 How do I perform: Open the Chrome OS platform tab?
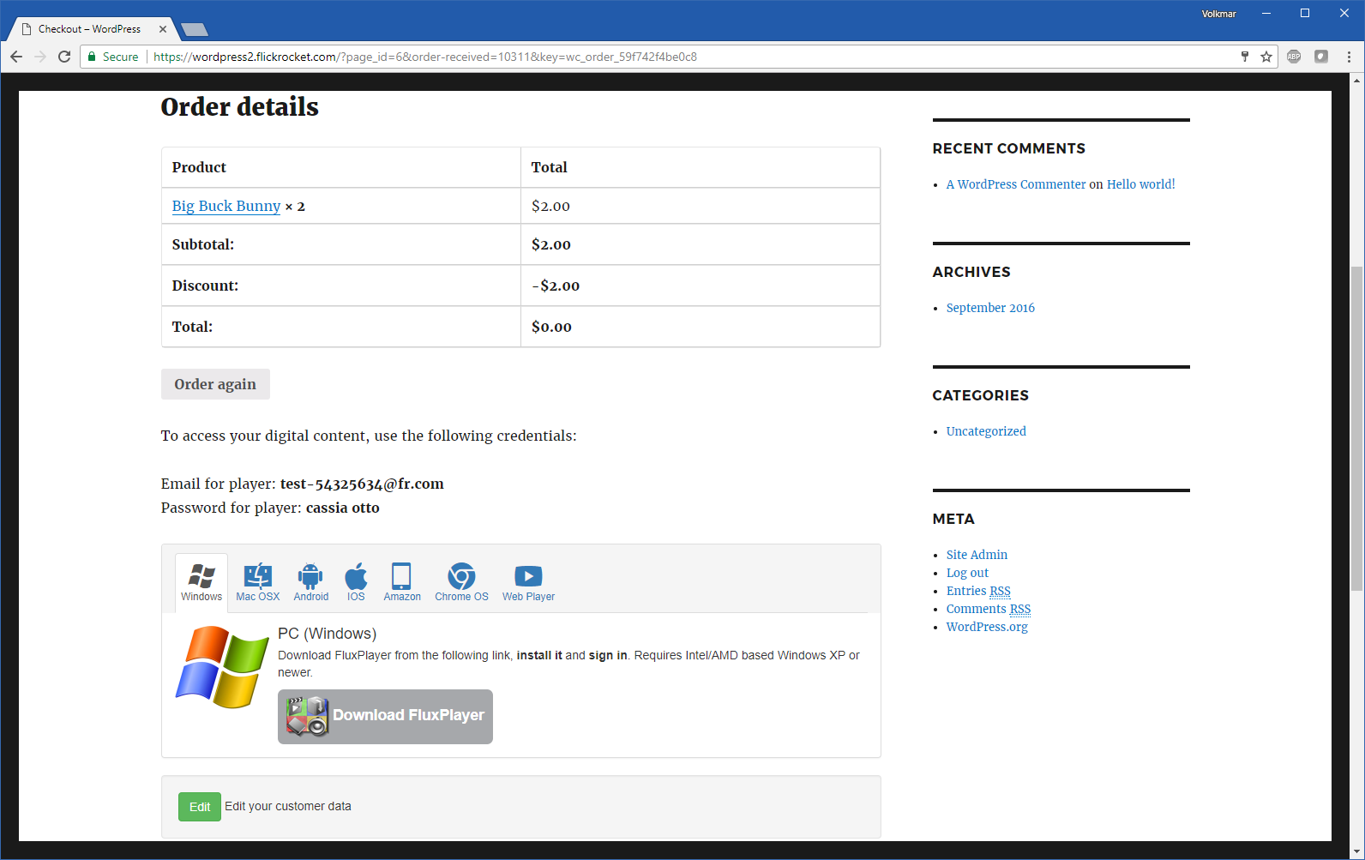[461, 581]
